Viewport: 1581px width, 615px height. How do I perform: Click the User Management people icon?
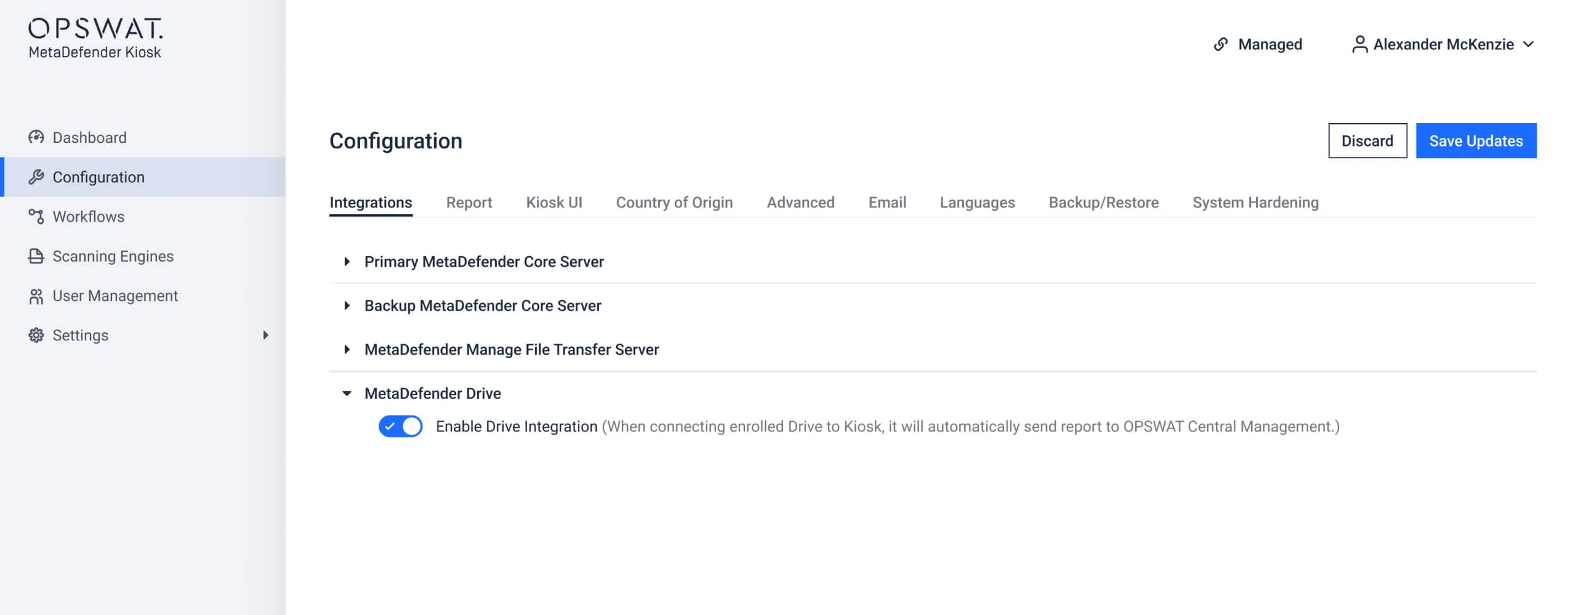36,295
